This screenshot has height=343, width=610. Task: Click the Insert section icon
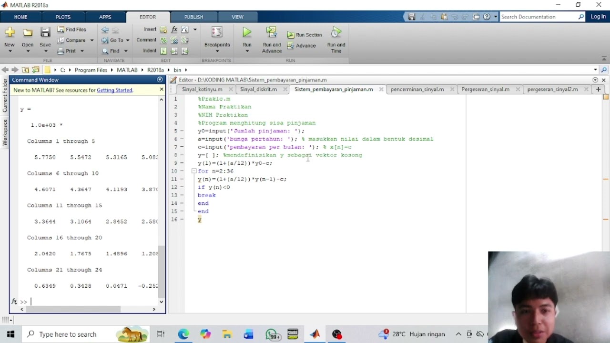click(163, 30)
